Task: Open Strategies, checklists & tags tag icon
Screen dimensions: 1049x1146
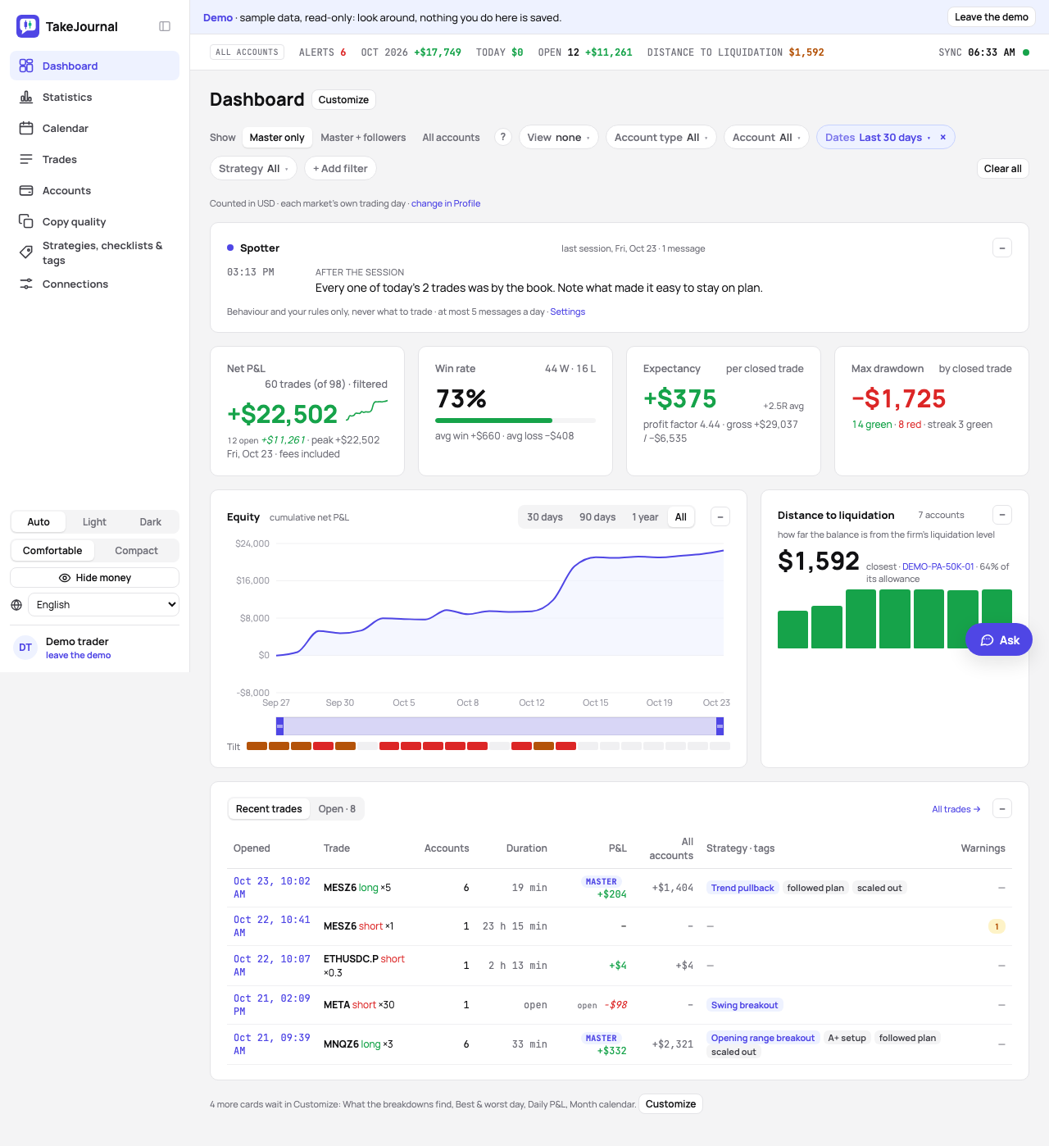Action: tap(26, 252)
